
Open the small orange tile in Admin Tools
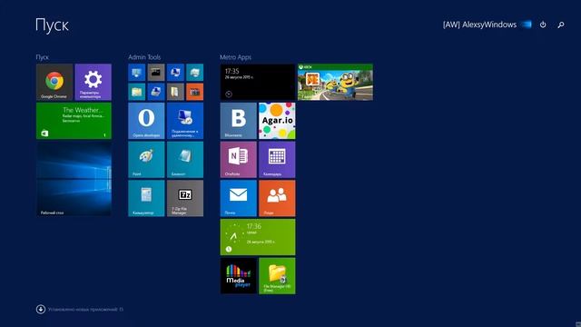194,92
